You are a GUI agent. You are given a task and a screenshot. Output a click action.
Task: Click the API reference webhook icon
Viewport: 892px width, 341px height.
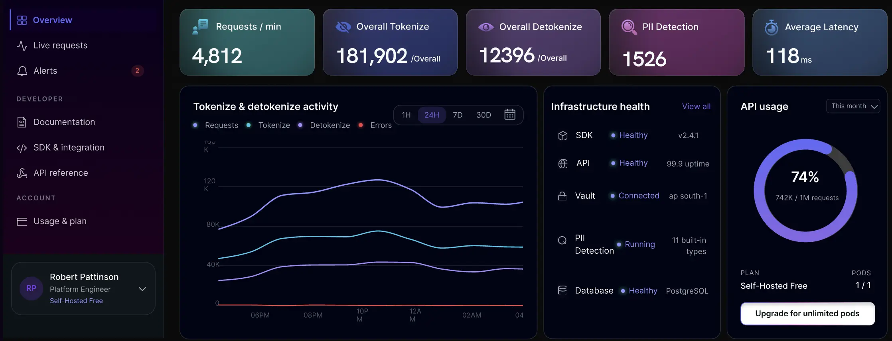22,173
